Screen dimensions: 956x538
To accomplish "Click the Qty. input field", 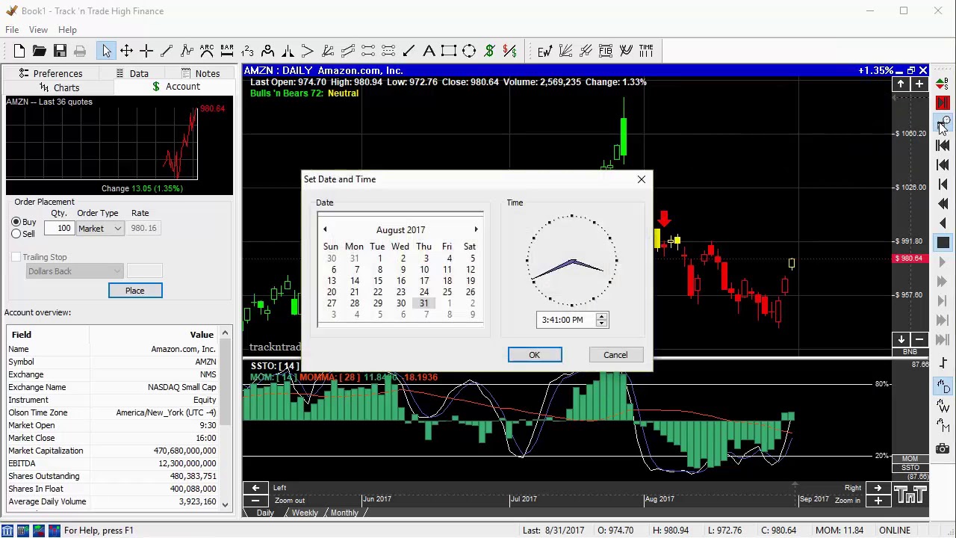I will click(59, 229).
